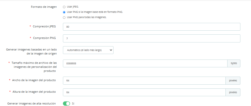Screen dimensions: 251x106
Task: Click the "Compresión PNG" label
Action: click(44, 38)
